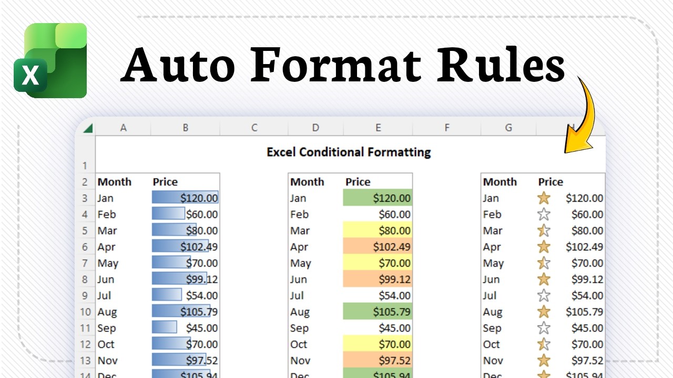Image resolution: width=673 pixels, height=378 pixels.
Task: Click the 'Month' header in column D
Action: 307,182
